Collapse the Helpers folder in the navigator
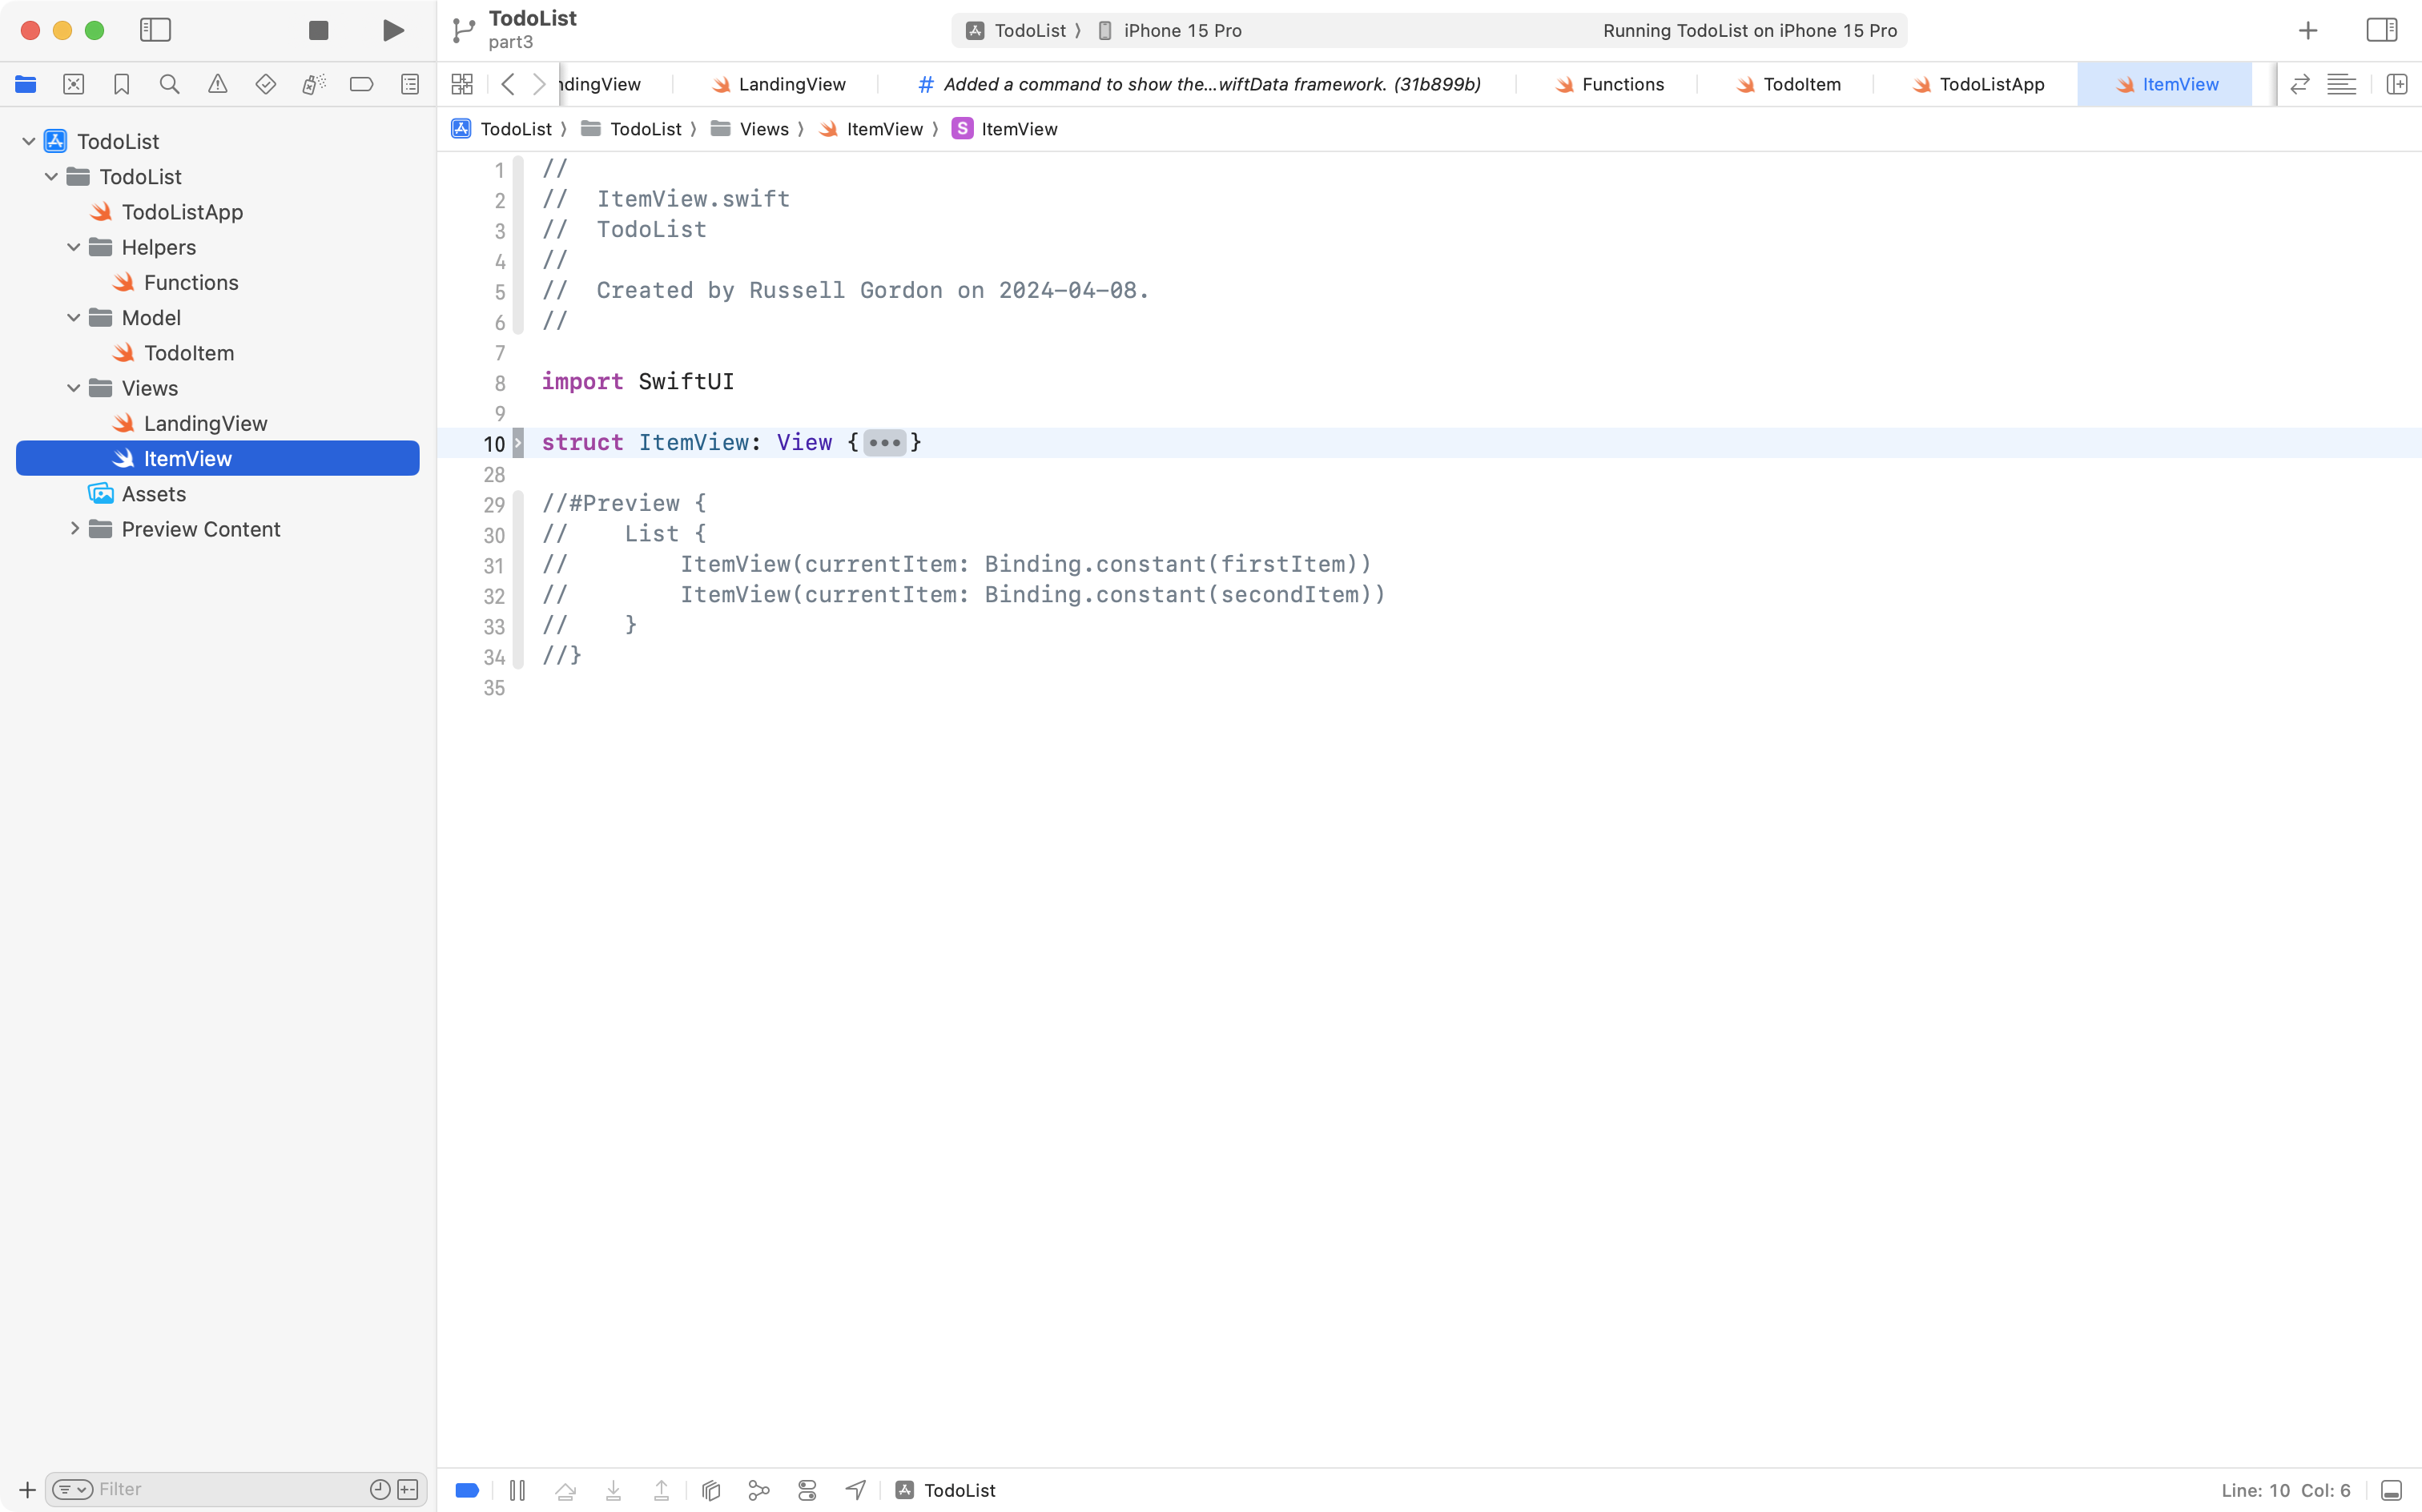Image resolution: width=2422 pixels, height=1512 pixels. pyautogui.click(x=72, y=247)
